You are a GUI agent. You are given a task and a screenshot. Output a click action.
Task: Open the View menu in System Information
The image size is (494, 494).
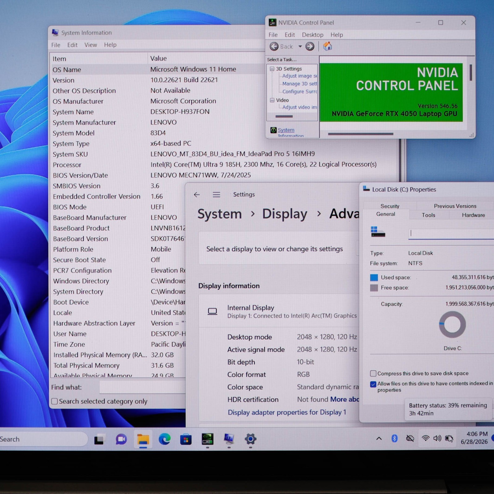(x=90, y=45)
